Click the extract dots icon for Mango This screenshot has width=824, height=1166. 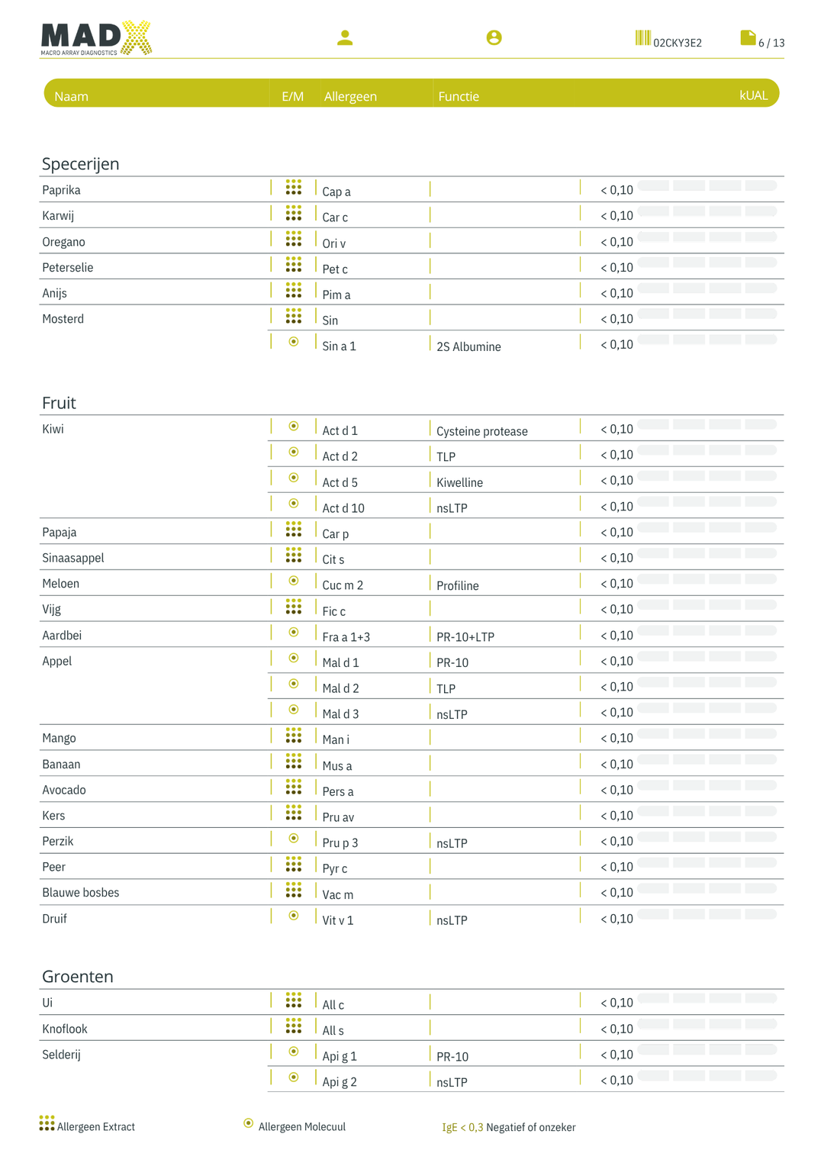[294, 736]
